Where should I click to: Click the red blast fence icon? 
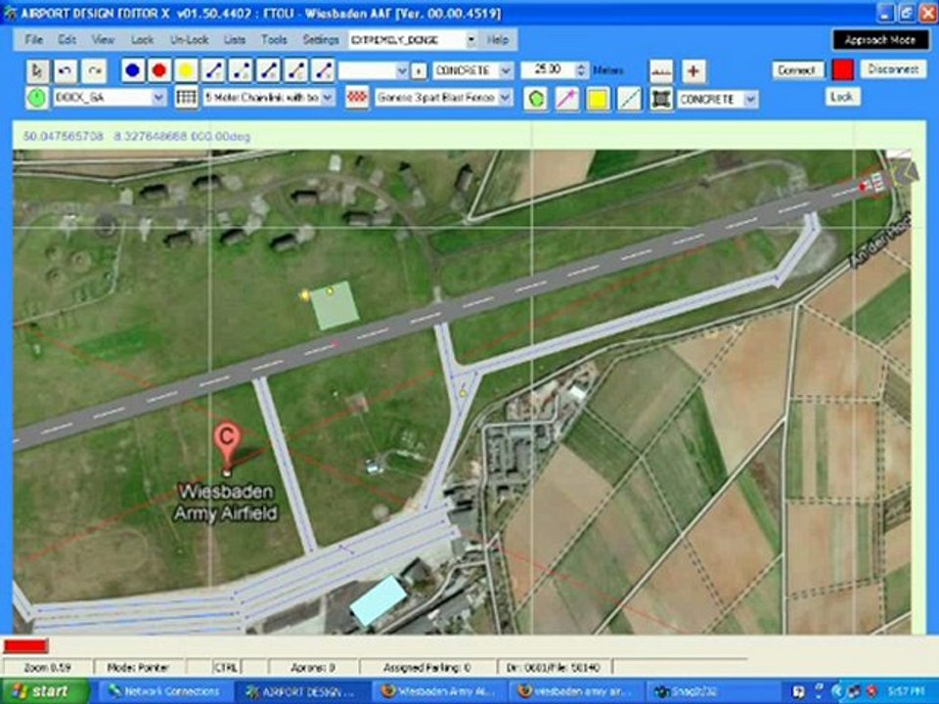point(357,98)
